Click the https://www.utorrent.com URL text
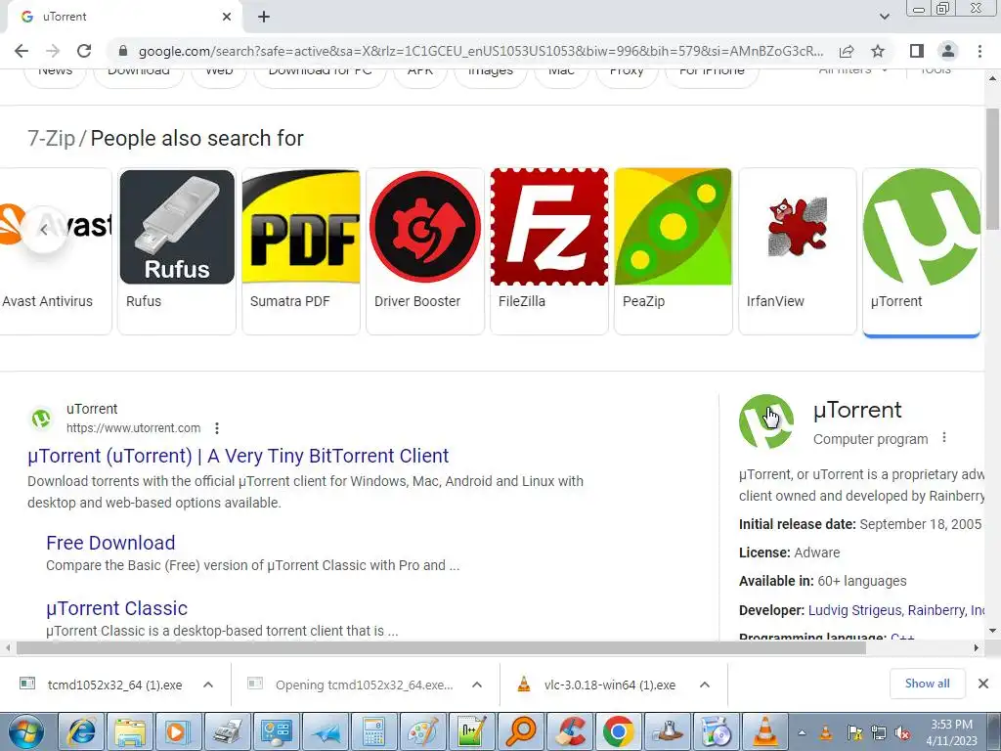Screen dimensions: 1001x751 [133, 428]
